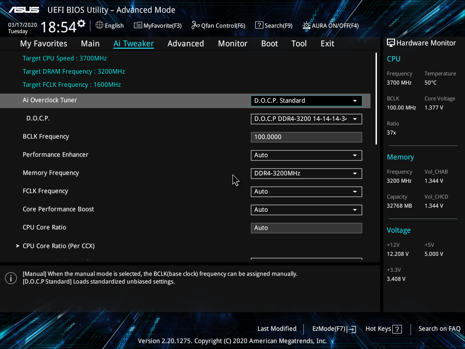Click the FCLK Frequency label
The width and height of the screenshot is (465, 349).
pos(45,191)
